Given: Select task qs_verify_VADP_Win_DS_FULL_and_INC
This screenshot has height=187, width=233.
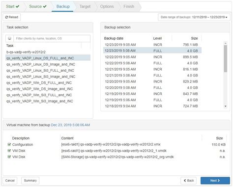Looking at the screenshot, I should [x=48, y=83].
